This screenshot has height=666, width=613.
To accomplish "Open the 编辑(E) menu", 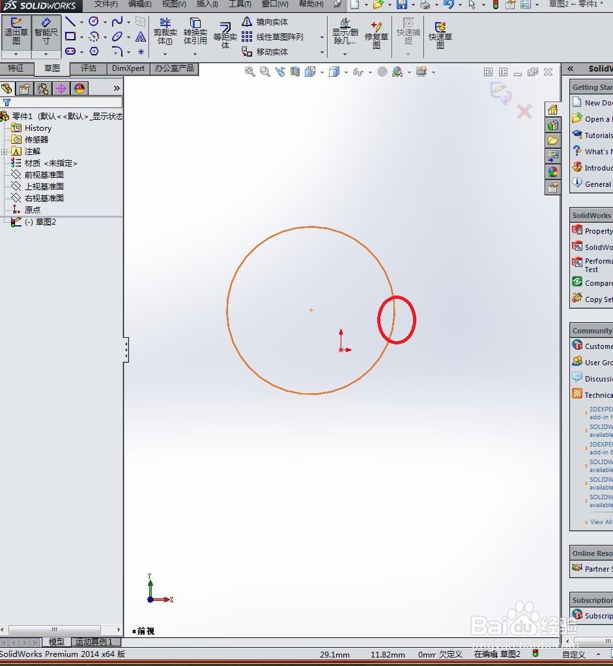I will tap(140, 4).
